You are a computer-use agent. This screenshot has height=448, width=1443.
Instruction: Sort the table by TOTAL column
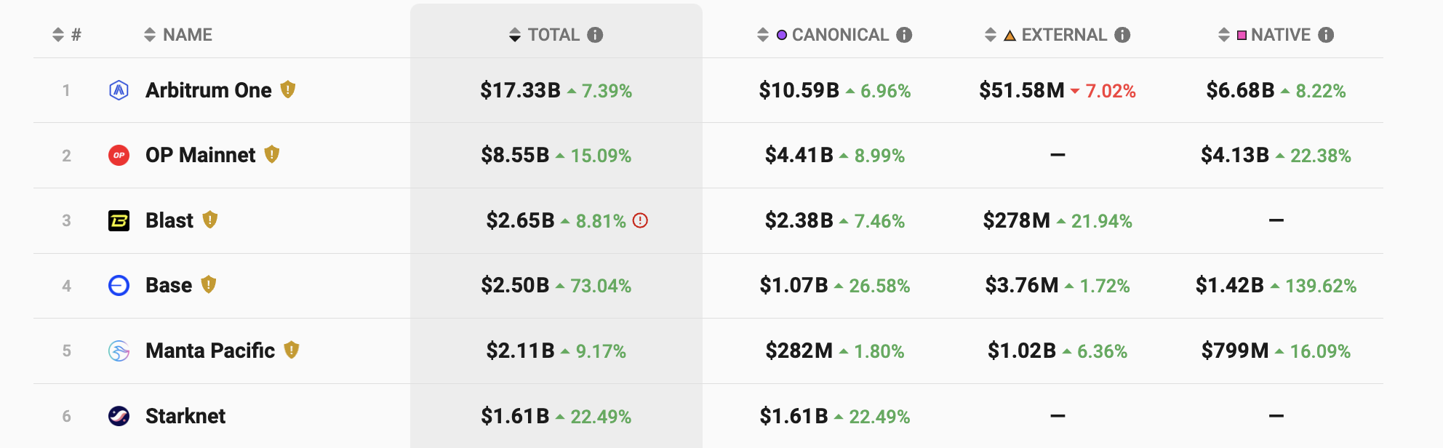click(x=553, y=35)
